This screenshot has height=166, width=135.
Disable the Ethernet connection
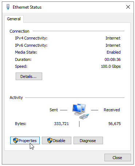56,141
